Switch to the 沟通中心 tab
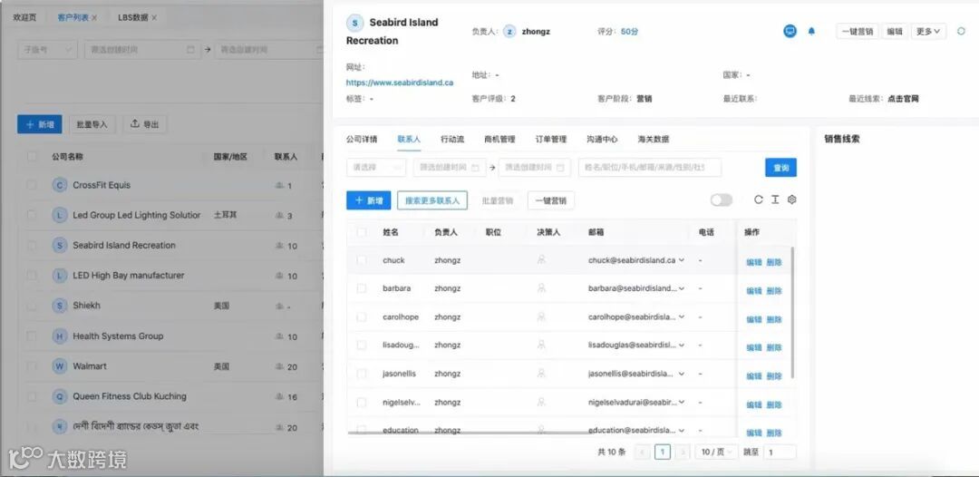Image resolution: width=979 pixels, height=477 pixels. (602, 140)
